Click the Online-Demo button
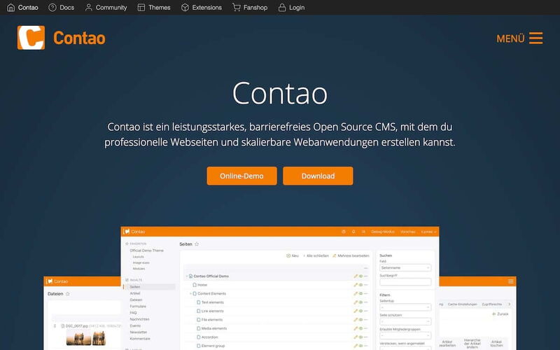This screenshot has height=350, width=560. 241,176
